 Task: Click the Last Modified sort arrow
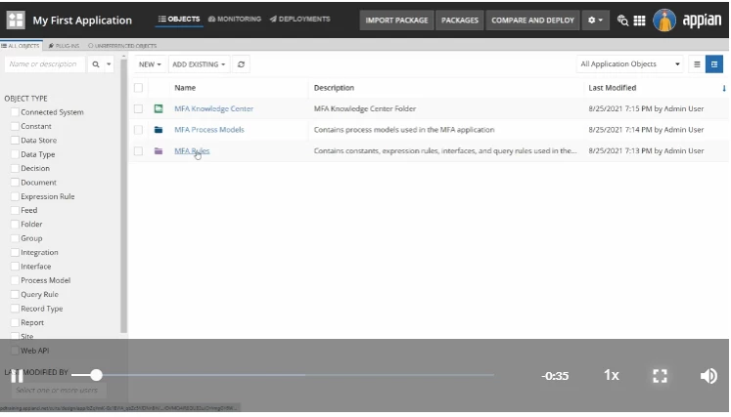723,88
